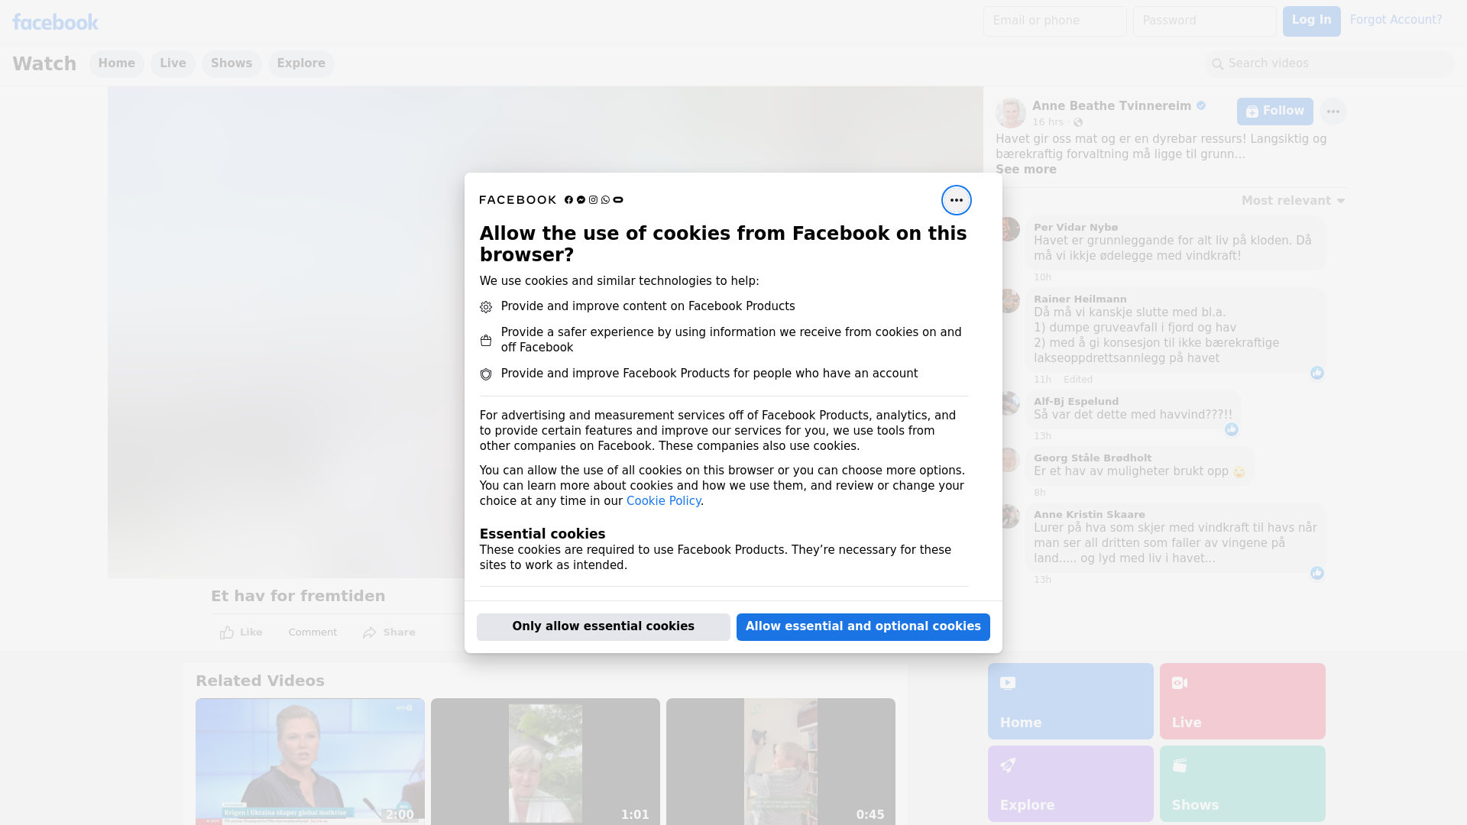The height and width of the screenshot is (825, 1467).
Task: Open Anne Beathe Tvinnereim's name link
Action: click(x=1111, y=106)
